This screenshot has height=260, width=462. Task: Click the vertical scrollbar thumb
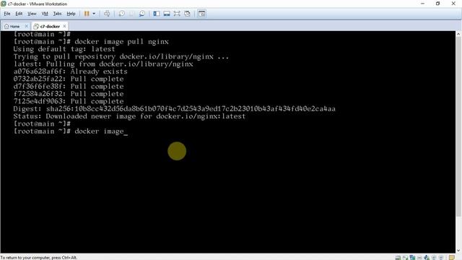[x=459, y=127]
